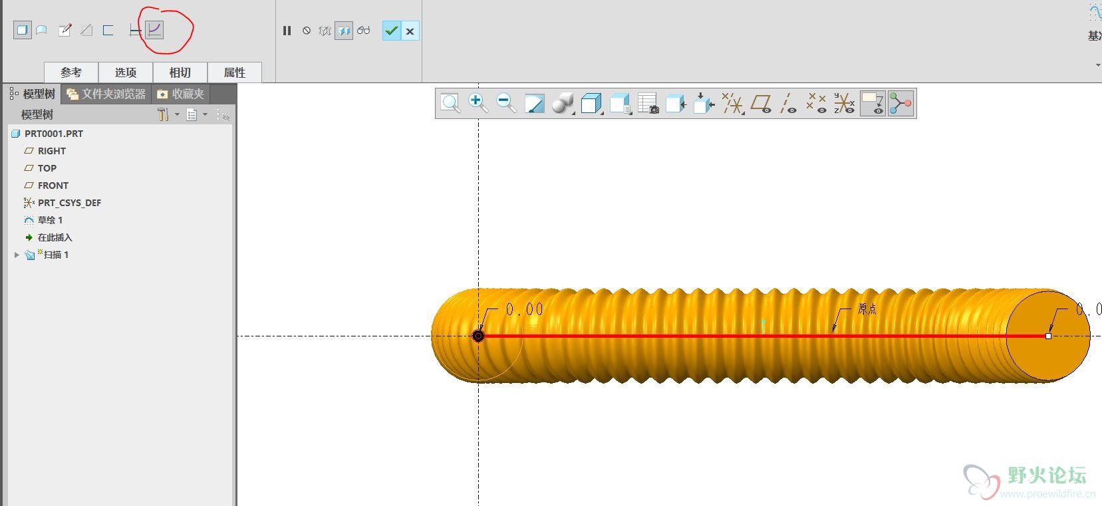Select 草绘 1 in the model tree
Screen dimensions: 1102x506
point(43,220)
